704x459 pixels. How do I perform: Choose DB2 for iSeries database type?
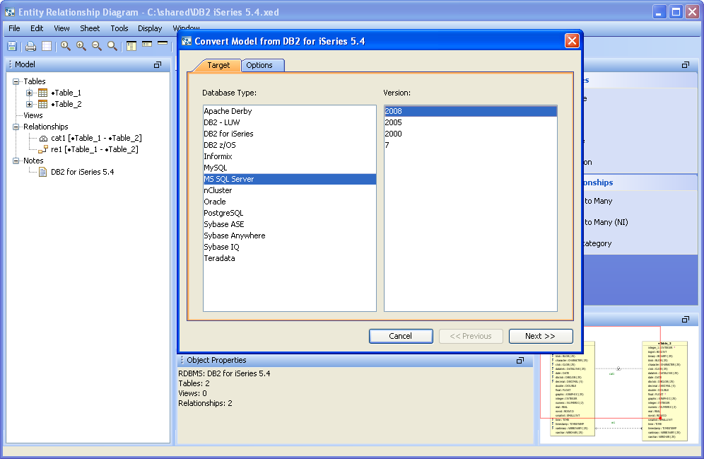click(290, 134)
